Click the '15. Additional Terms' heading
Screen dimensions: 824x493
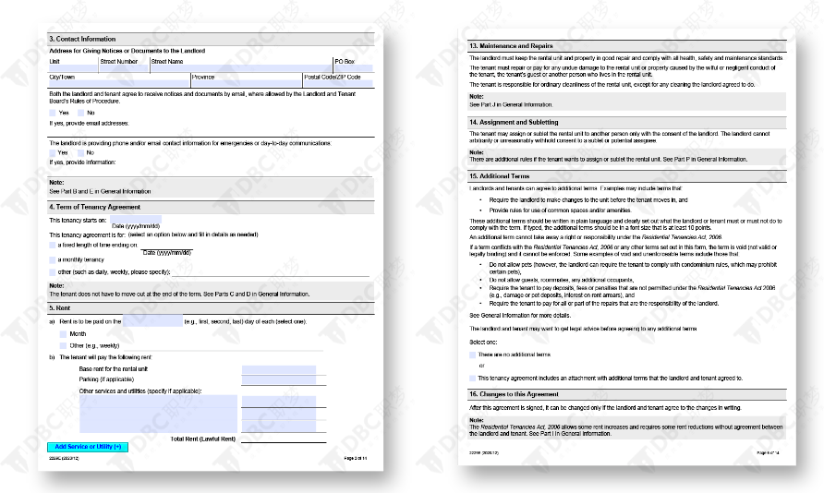[499, 176]
